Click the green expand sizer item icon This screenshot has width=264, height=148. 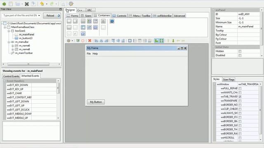[156, 41]
